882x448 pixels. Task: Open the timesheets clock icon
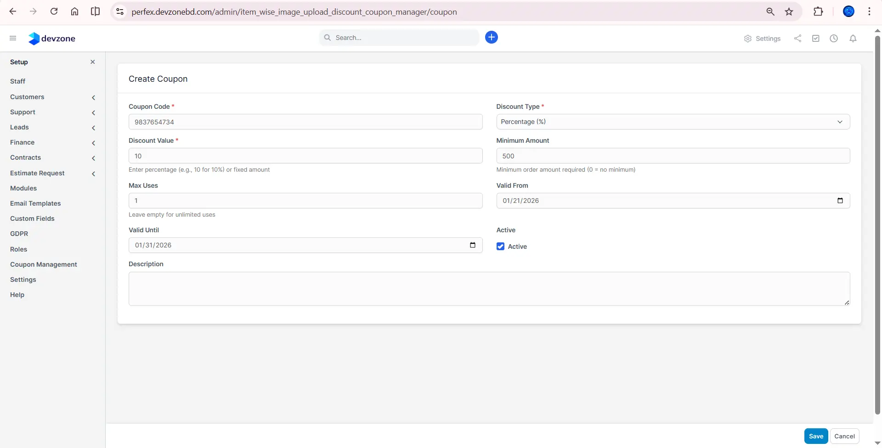point(833,39)
